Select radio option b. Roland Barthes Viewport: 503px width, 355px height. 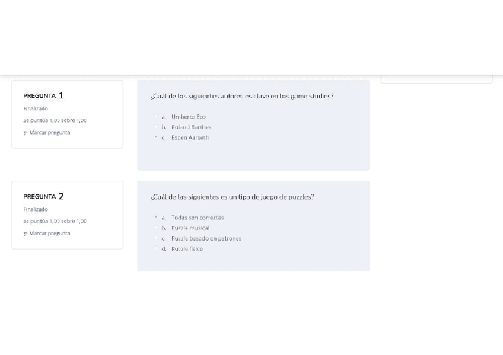point(155,127)
